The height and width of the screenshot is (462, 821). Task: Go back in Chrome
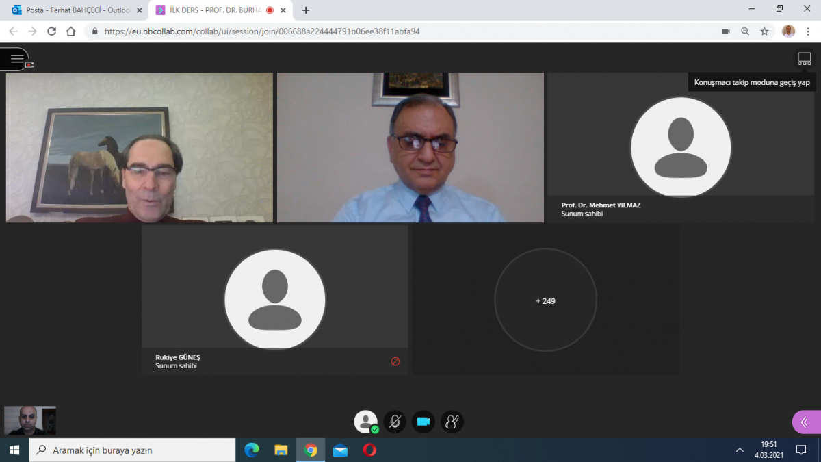pos(13,31)
